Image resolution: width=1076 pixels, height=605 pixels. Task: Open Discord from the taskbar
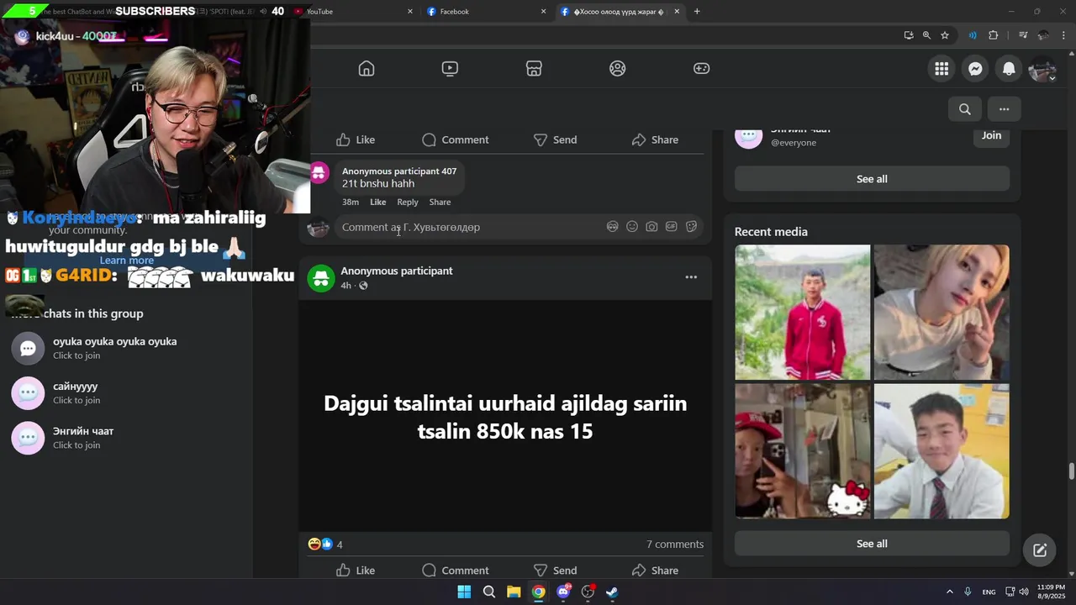coord(563,592)
